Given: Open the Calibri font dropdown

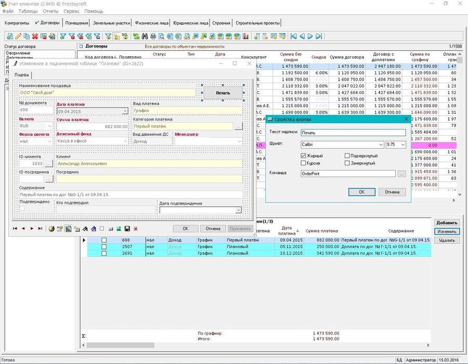Looking at the screenshot, I should coord(380,145).
